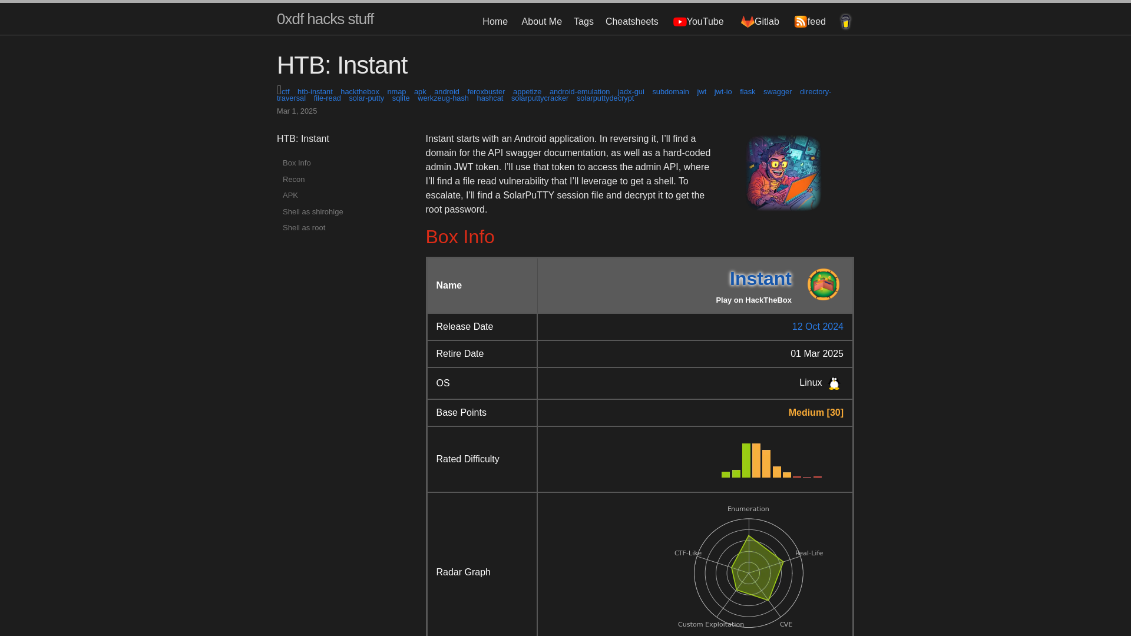Image resolution: width=1131 pixels, height=636 pixels.
Task: Click the Mar 1, 2025 post date
Action: click(297, 111)
